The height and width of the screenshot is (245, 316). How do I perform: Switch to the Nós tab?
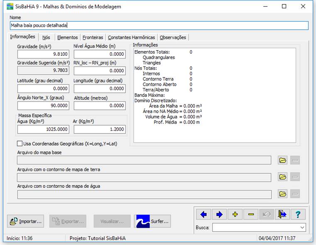tap(46, 37)
